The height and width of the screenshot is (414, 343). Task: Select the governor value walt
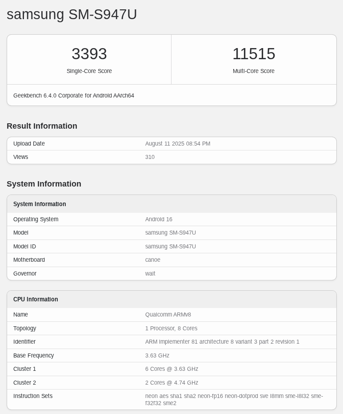(150, 273)
